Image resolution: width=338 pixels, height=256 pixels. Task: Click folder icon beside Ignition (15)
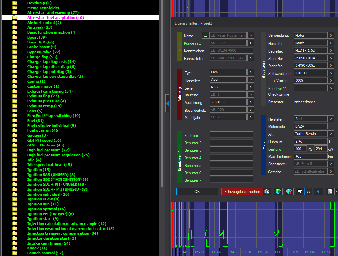[x=15, y=169]
